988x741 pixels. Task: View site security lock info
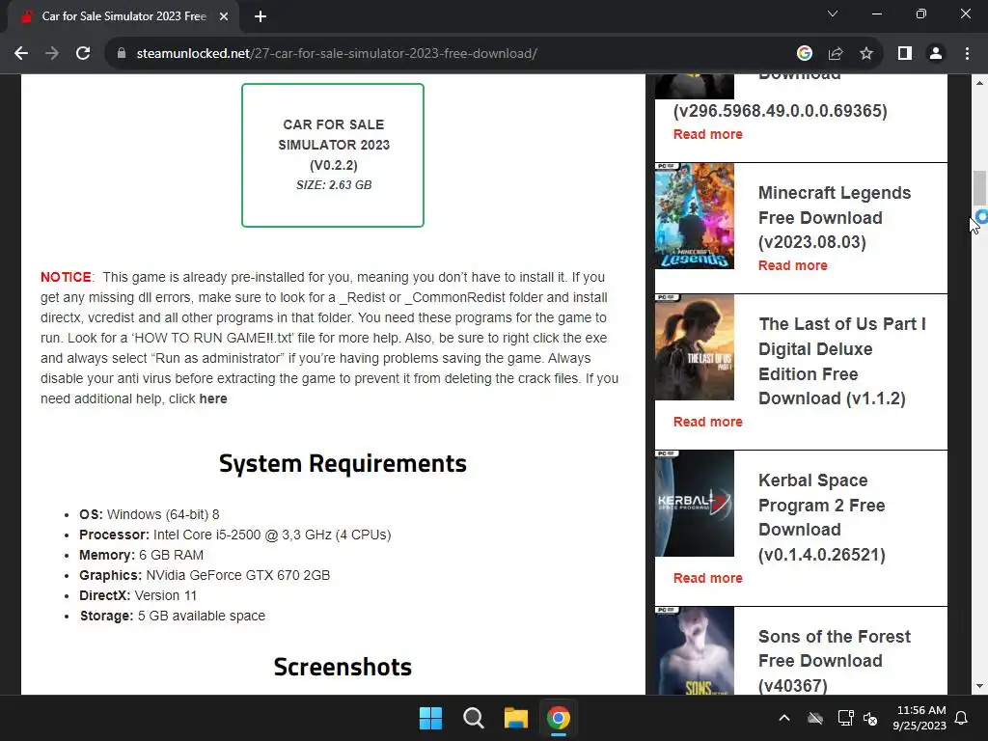point(122,54)
